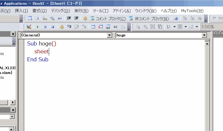Screen dimensions: 223x131
Task: Expand the Align dropdown arrow
Action: click(174, 27)
